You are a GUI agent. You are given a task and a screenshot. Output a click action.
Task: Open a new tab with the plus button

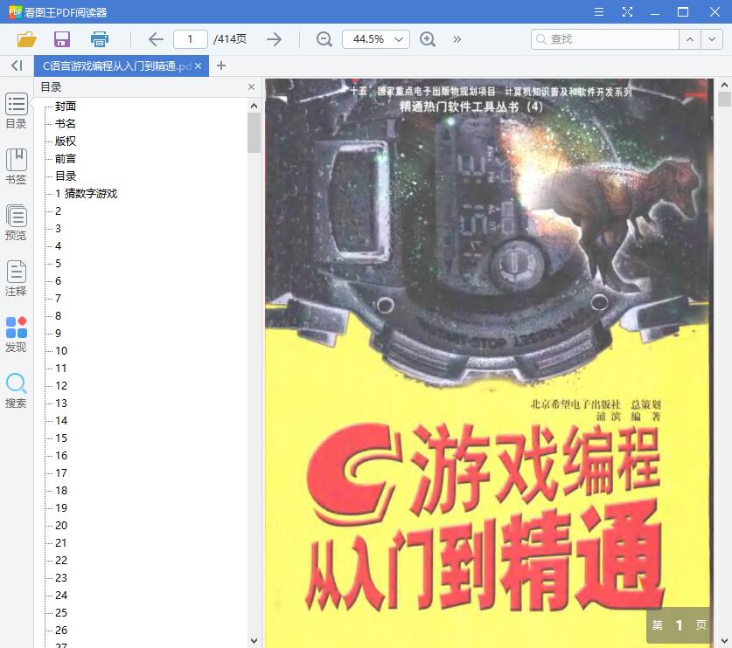click(221, 65)
